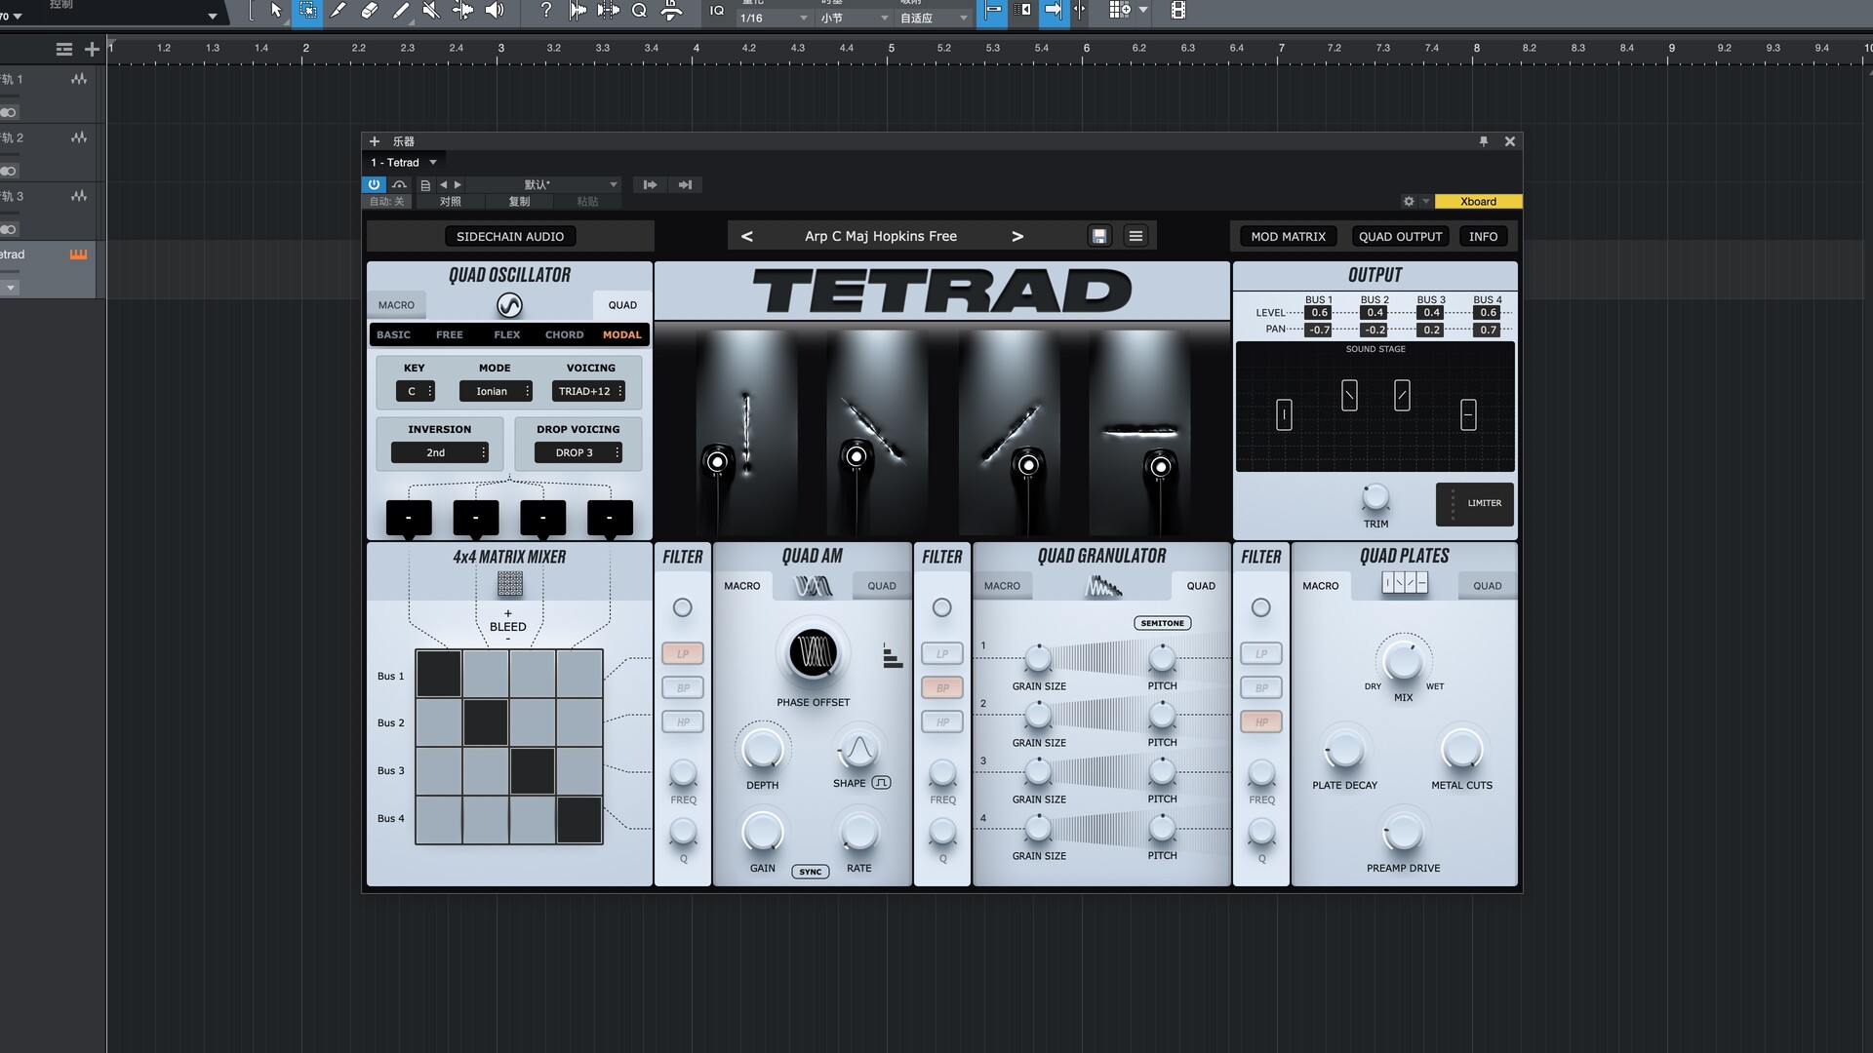
Task: Adjust the TRIM knob
Action: (1375, 498)
